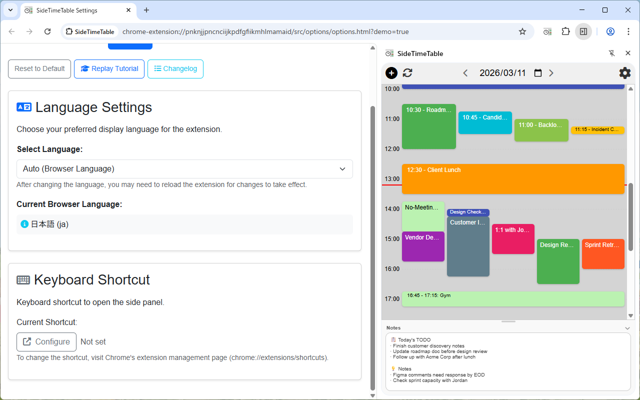Open the Vendor Demo event block

point(423,246)
